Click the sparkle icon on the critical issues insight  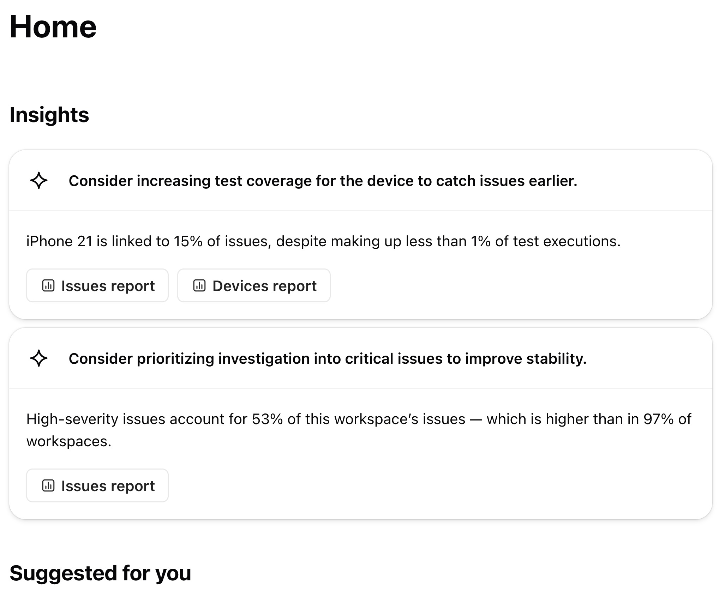click(x=39, y=359)
